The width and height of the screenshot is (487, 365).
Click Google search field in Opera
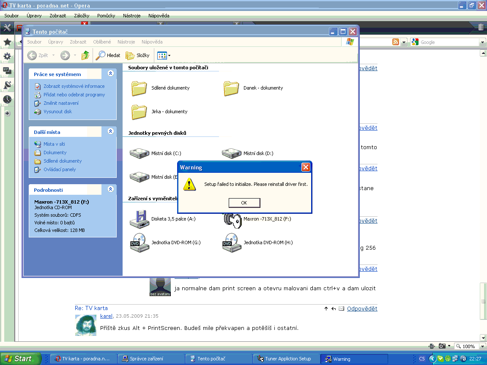[449, 42]
